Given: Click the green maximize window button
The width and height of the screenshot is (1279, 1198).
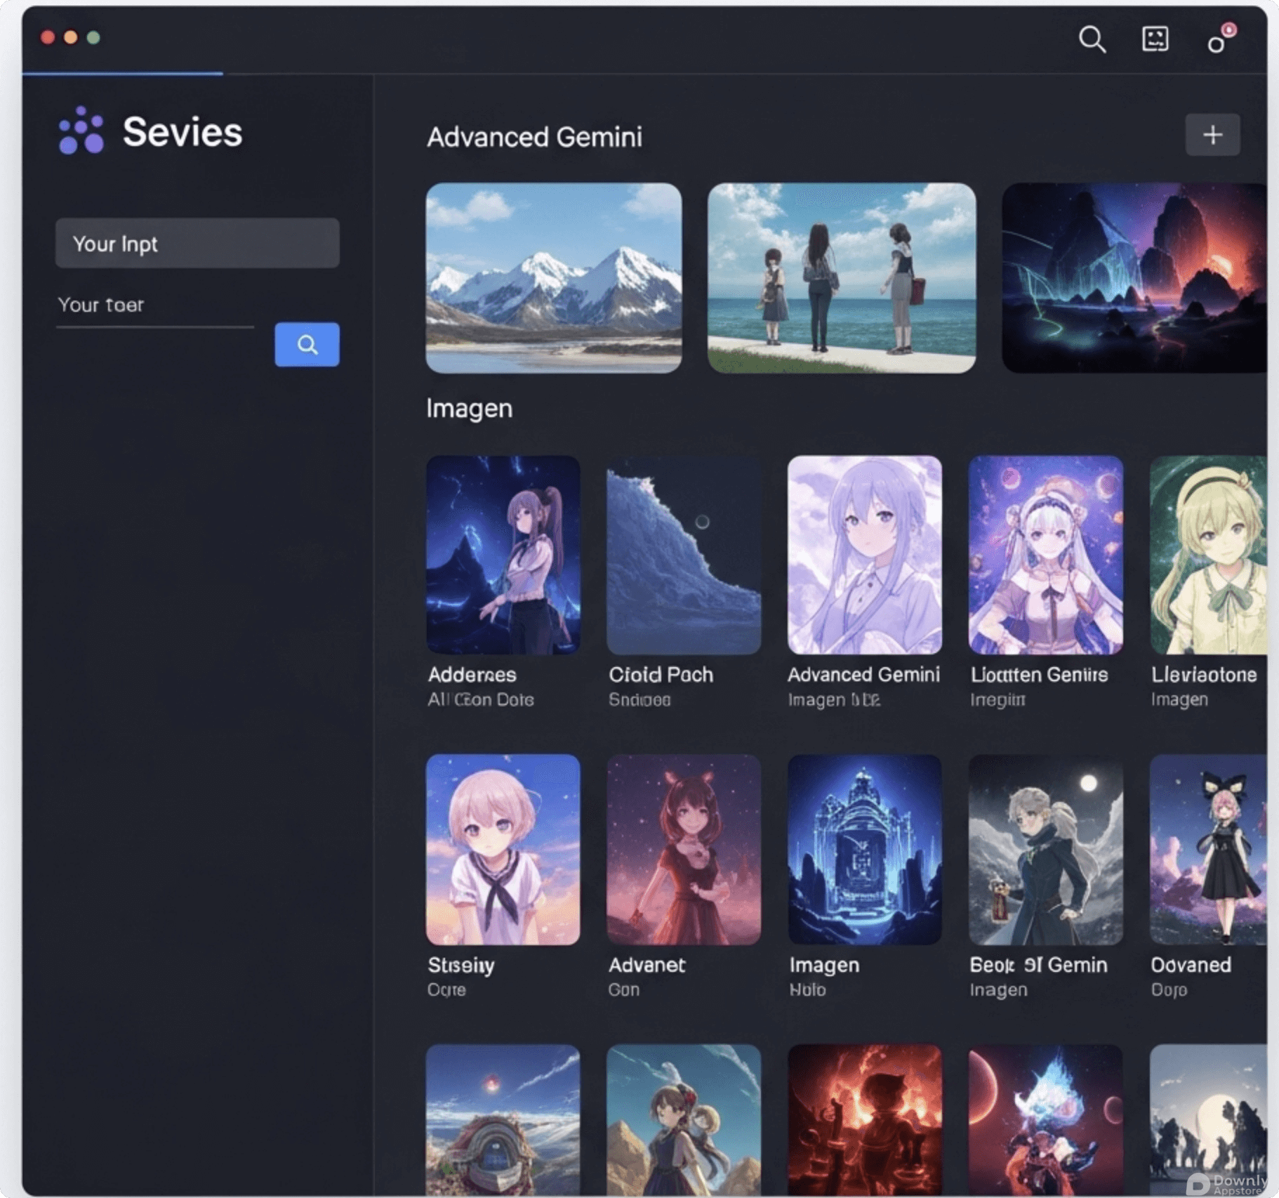Looking at the screenshot, I should coord(93,37).
